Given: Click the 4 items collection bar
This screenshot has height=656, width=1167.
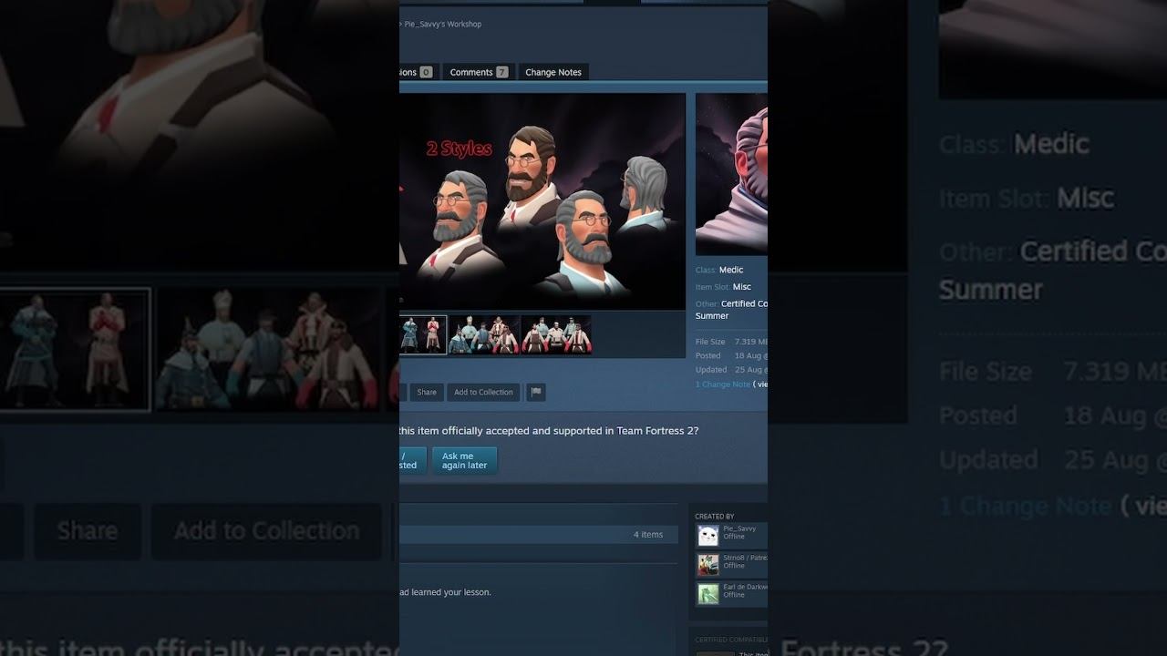Looking at the screenshot, I should click(539, 535).
